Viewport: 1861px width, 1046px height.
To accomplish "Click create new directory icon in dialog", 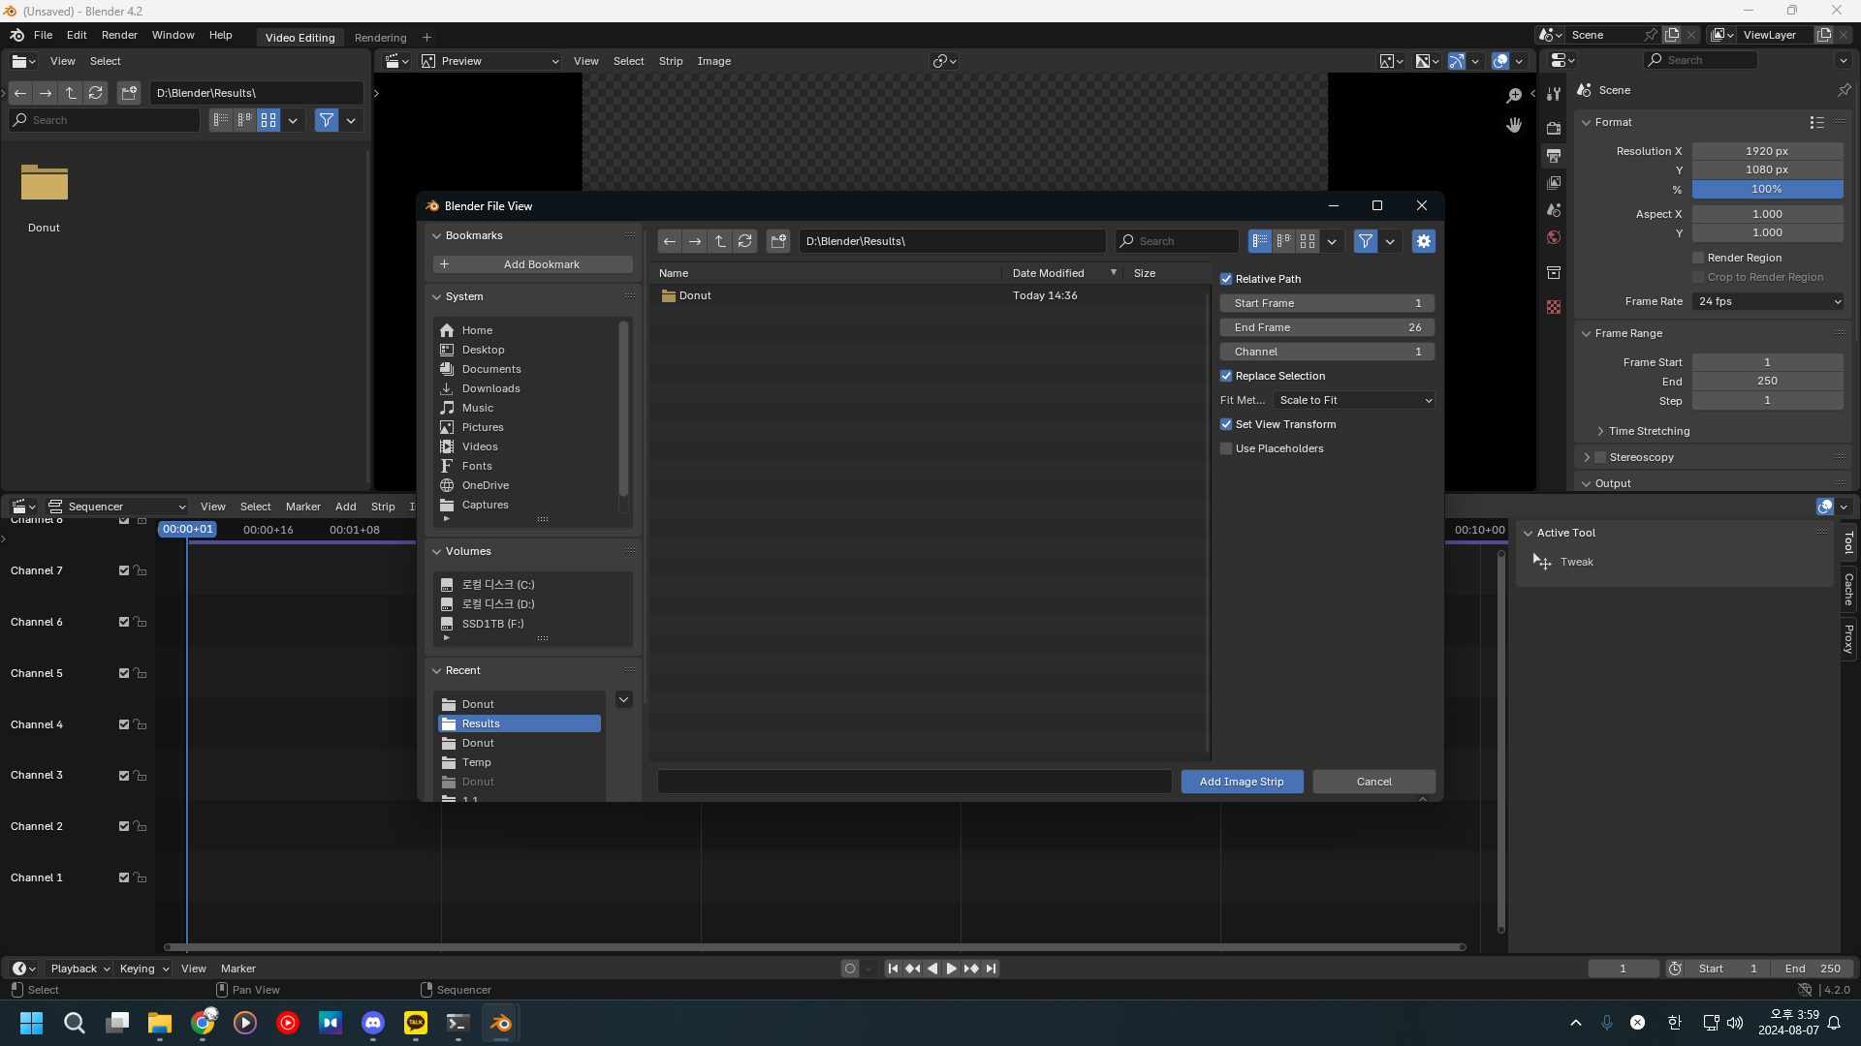I will [x=778, y=241].
